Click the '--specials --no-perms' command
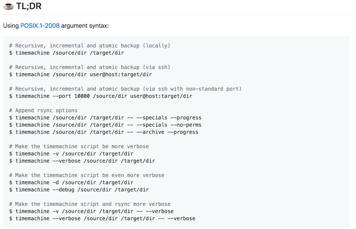Viewport: 356px width, 229px height. (x=105, y=125)
